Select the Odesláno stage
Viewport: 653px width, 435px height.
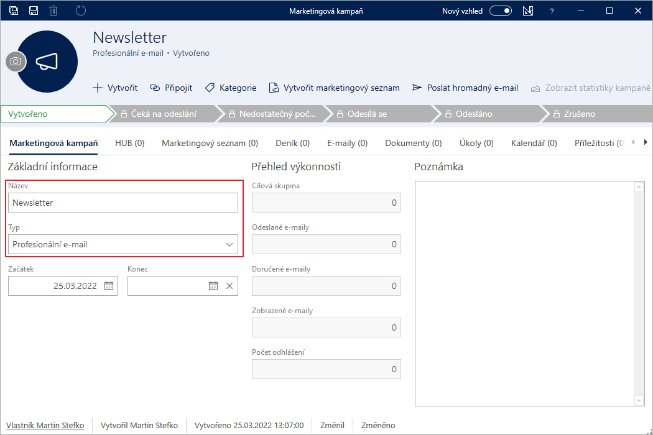point(488,114)
